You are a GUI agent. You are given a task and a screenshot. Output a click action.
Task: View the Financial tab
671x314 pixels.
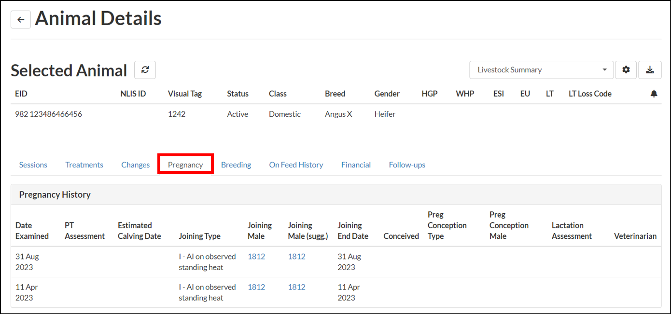click(x=356, y=165)
